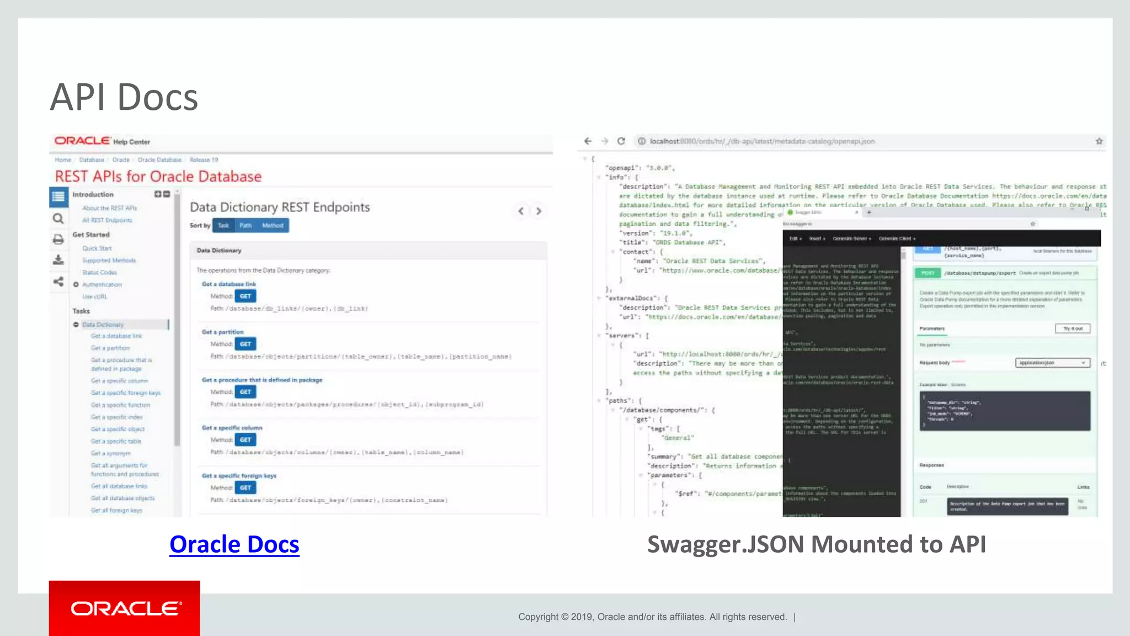
Task: Open the Get a database link endpoint heading
Action: coord(229,284)
